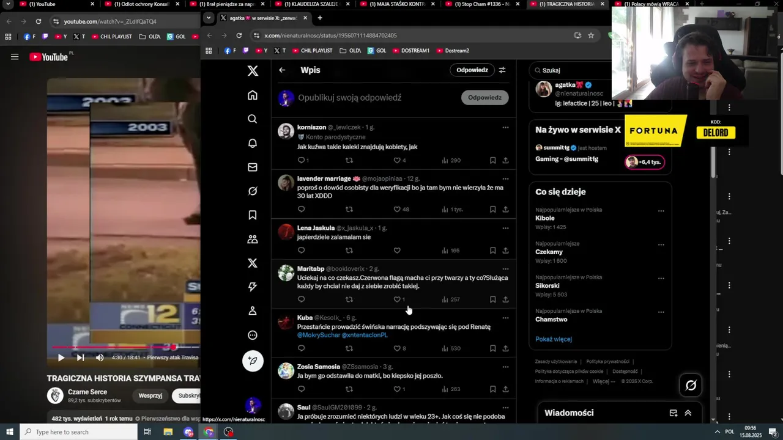Compose new message in Wiadomości bar

pyautogui.click(x=673, y=413)
